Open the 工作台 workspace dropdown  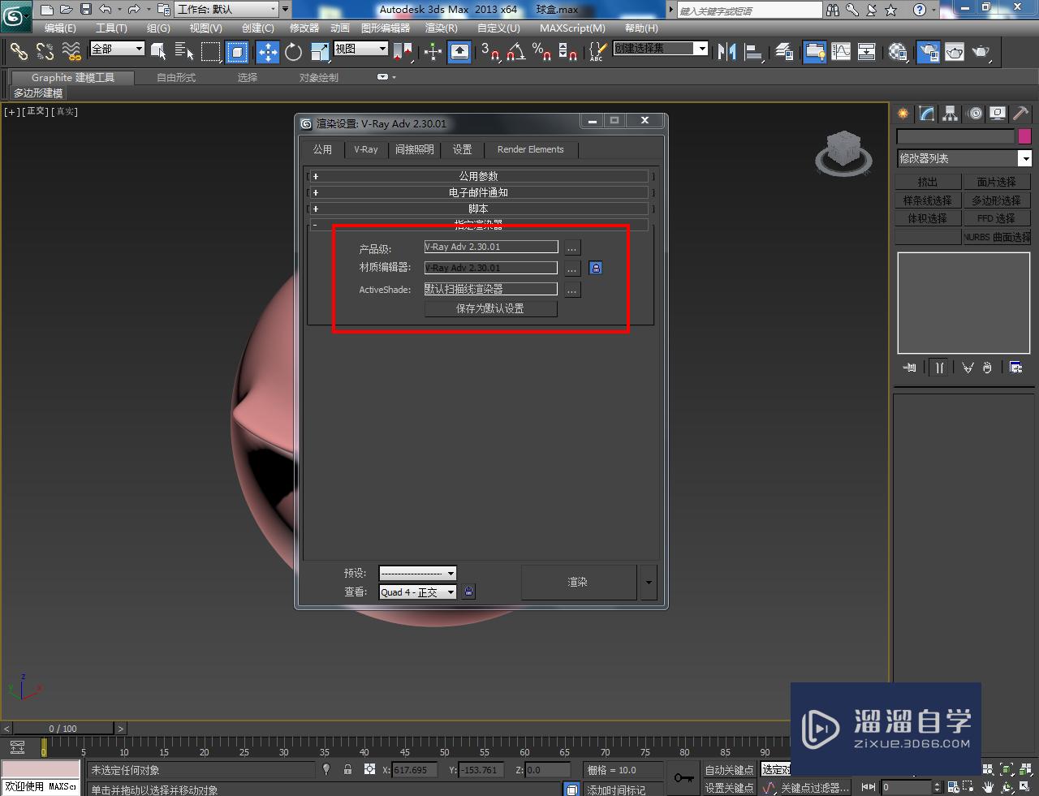coord(226,10)
